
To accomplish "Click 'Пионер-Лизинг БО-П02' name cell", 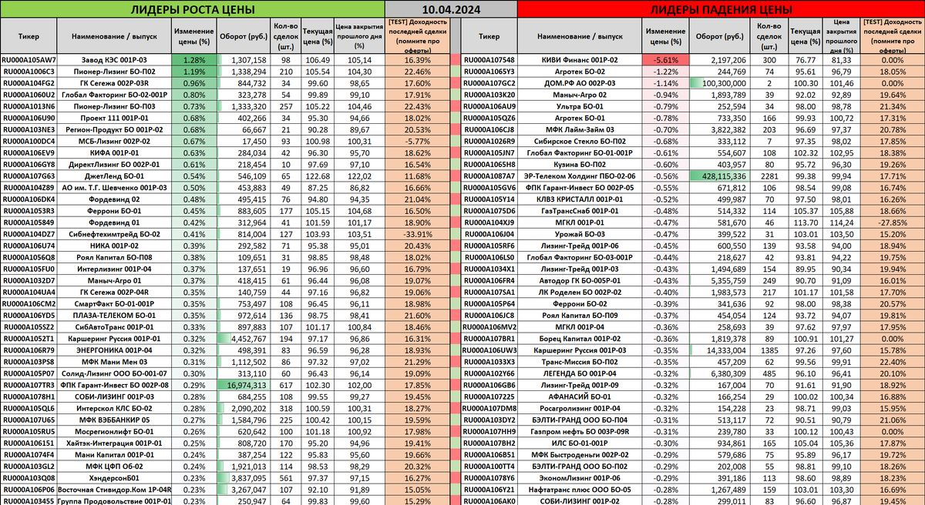I will coord(114,71).
